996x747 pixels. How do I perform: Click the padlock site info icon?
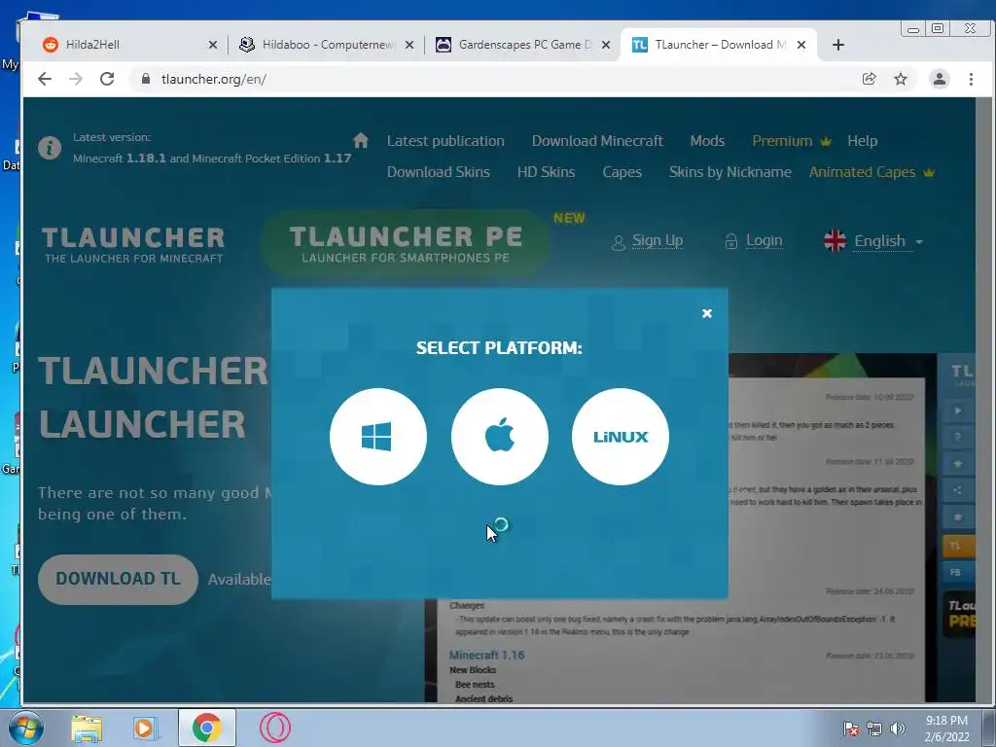point(146,79)
